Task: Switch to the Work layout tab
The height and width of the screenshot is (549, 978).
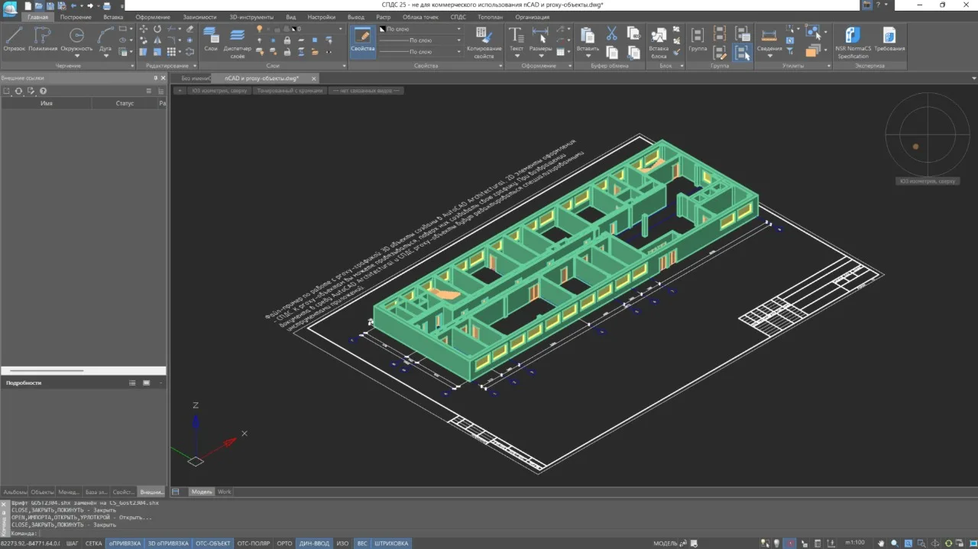Action: pos(225,492)
